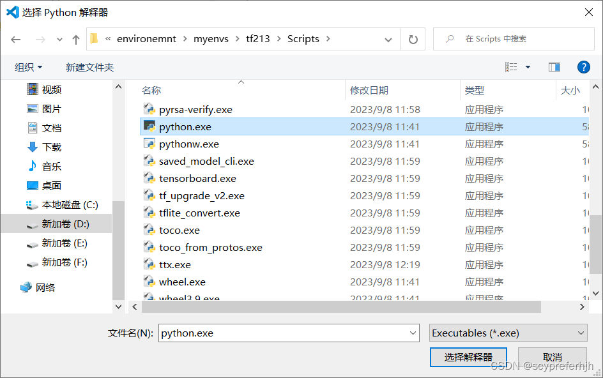The width and height of the screenshot is (603, 378).
Task: Open view options dropdown arrow
Action: click(x=528, y=67)
